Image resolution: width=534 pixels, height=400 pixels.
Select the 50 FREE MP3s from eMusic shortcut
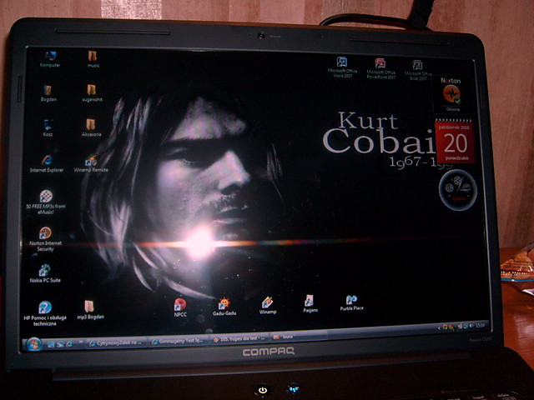[46, 202]
